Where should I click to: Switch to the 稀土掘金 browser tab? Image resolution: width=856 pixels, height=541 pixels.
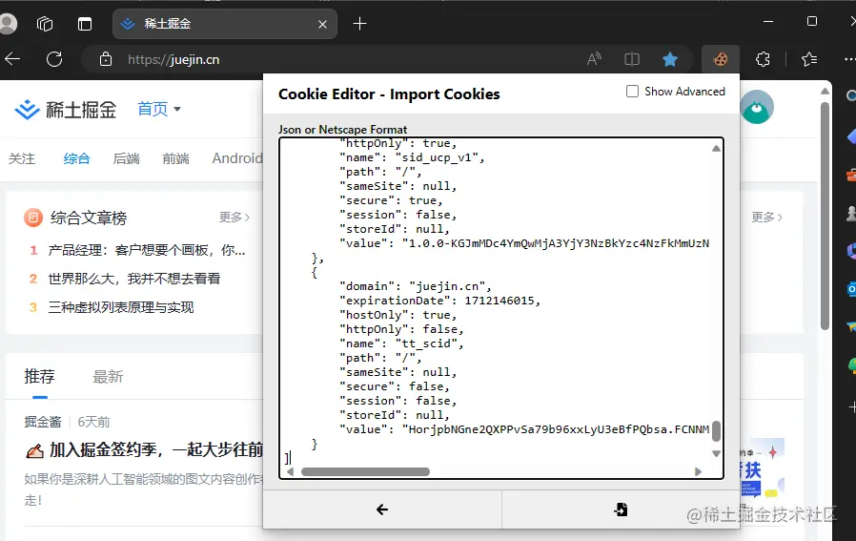pos(224,24)
